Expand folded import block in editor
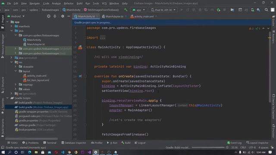This screenshot has width=276, height=155. 103,37
